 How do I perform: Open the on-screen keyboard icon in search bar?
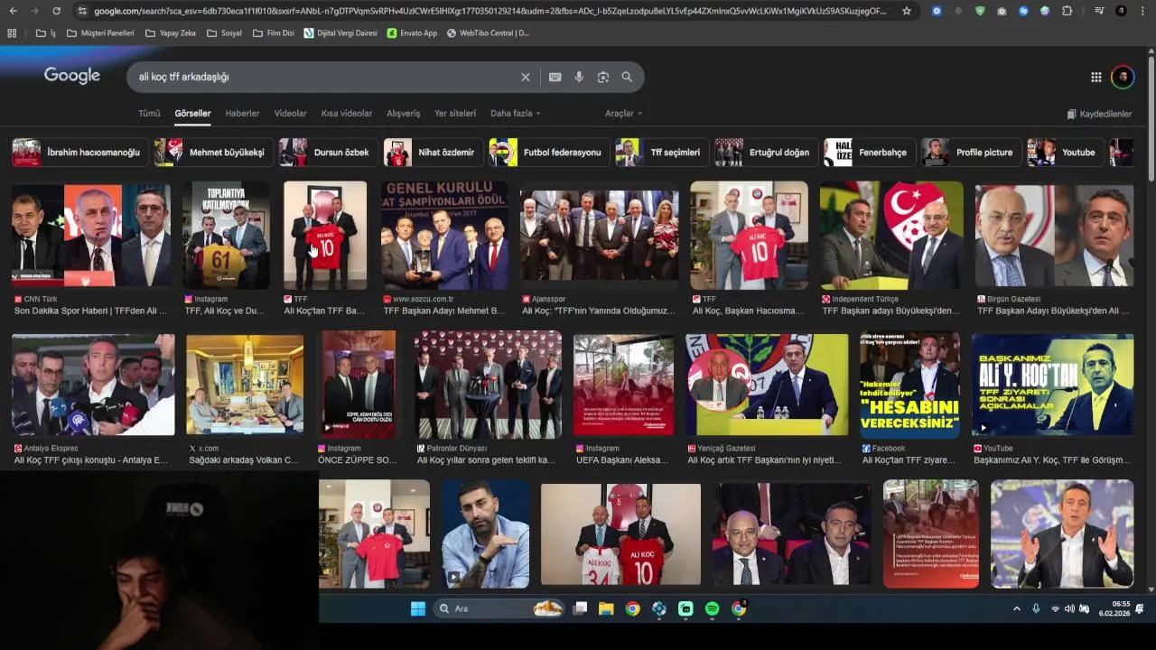(x=555, y=77)
